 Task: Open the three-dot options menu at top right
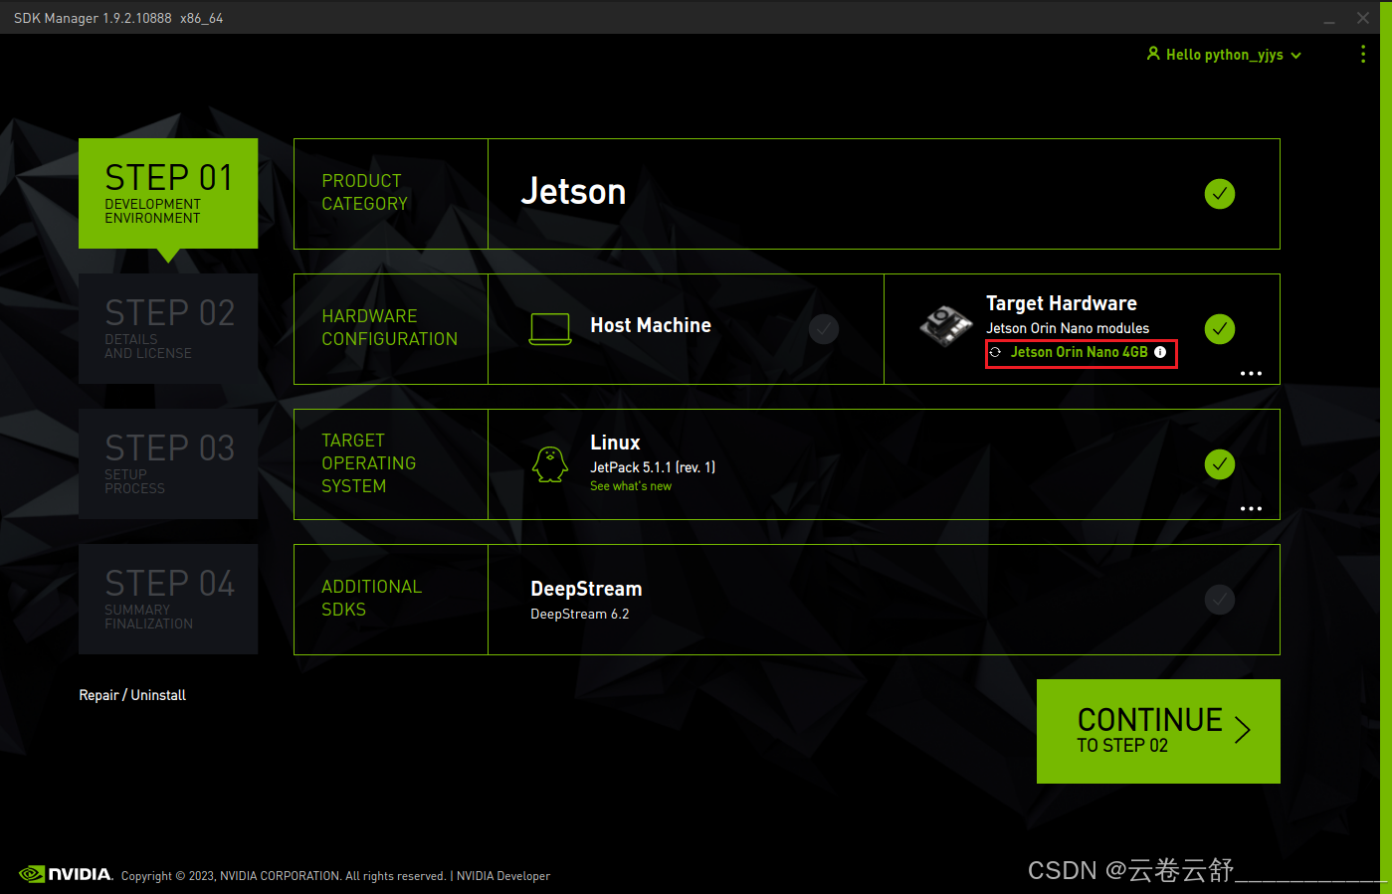point(1363,55)
